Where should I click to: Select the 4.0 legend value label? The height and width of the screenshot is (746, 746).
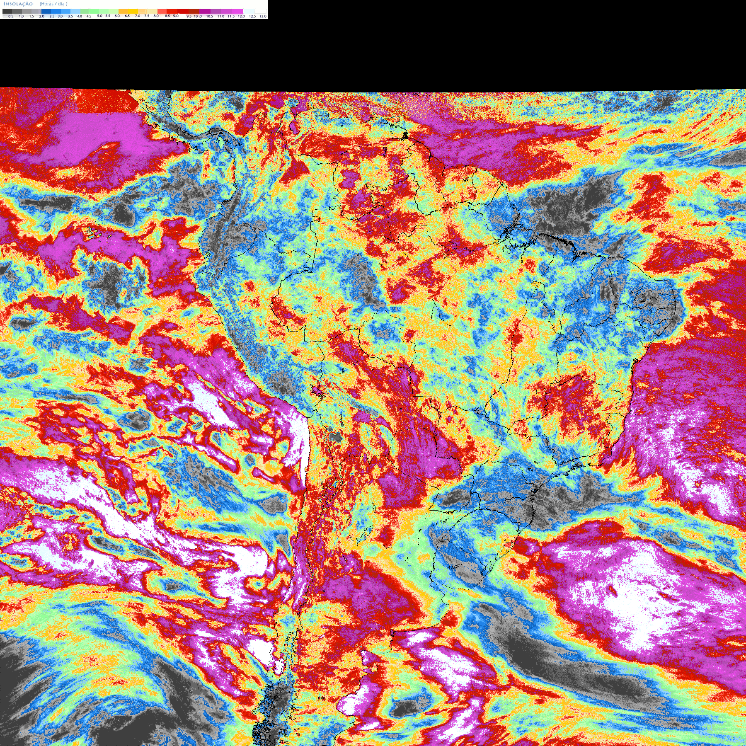(x=80, y=16)
